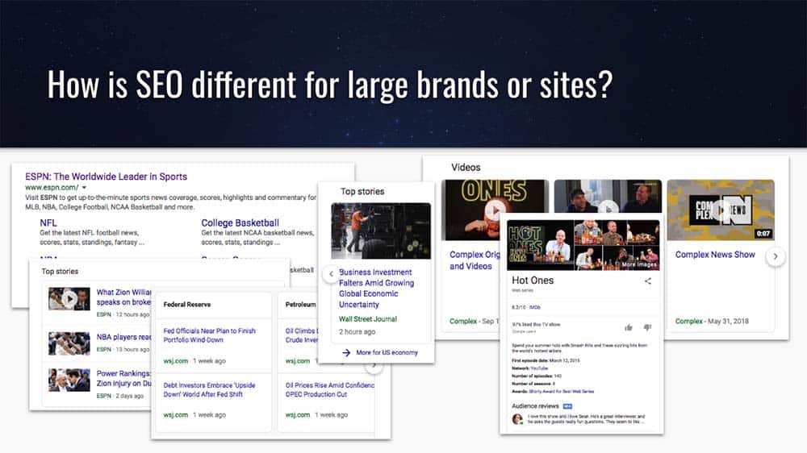Open the NFL sitelink

click(x=48, y=222)
